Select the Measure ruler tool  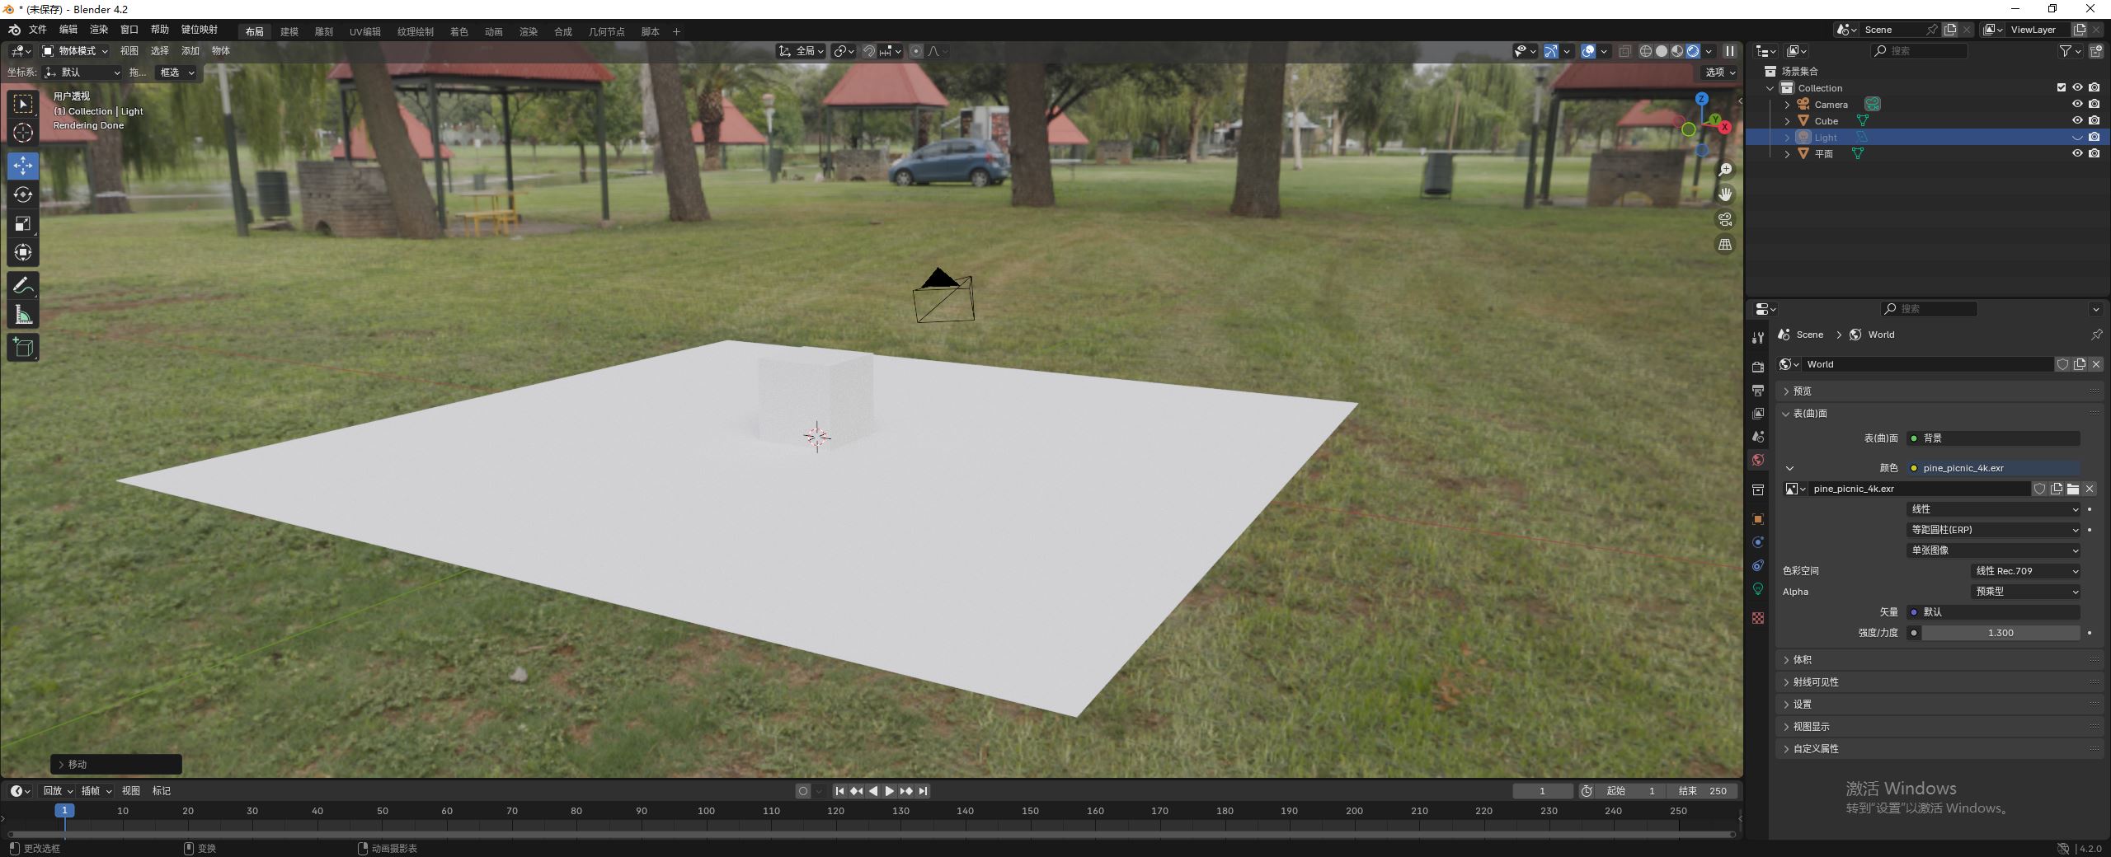pos(23,314)
